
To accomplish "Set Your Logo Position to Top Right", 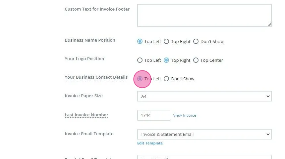I will pos(166,60).
